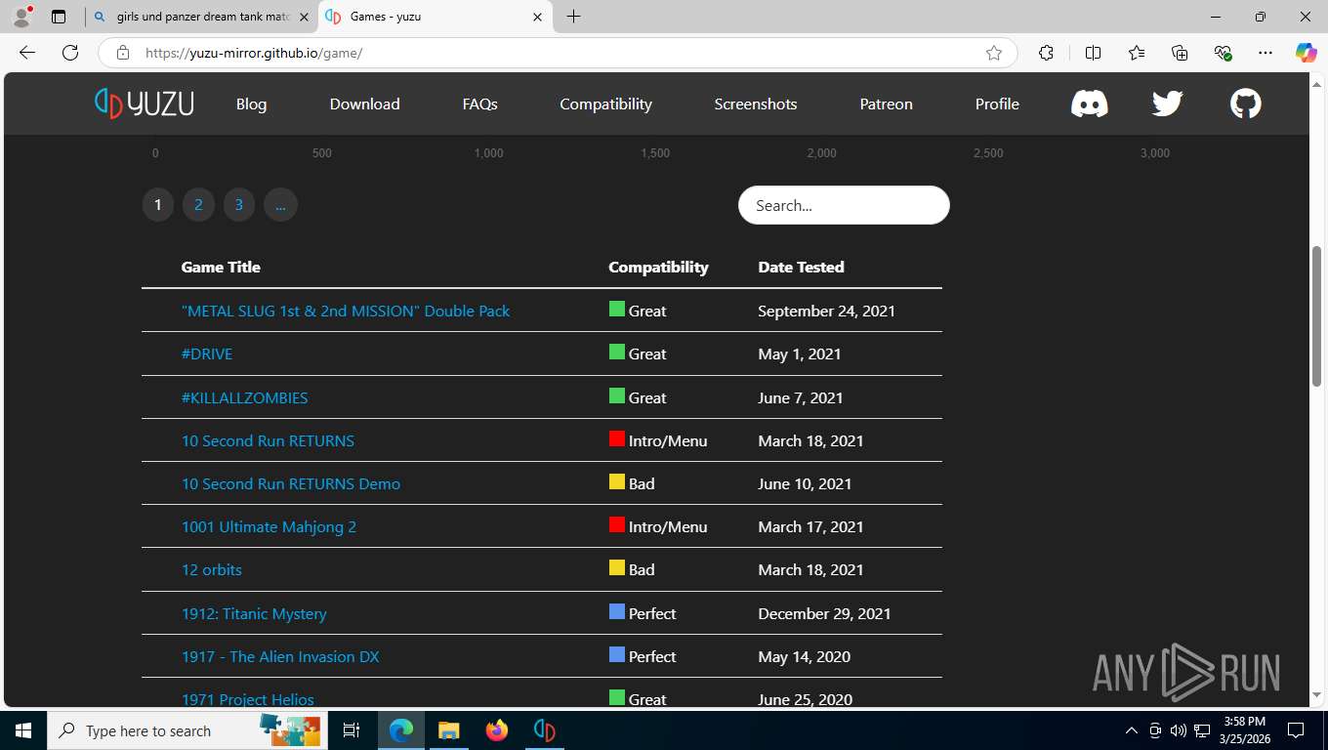Image resolution: width=1328 pixels, height=750 pixels.
Task: Open Task View on taskbar
Action: pos(352,730)
